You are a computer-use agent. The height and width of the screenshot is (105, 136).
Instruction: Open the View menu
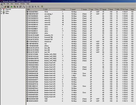12,4
